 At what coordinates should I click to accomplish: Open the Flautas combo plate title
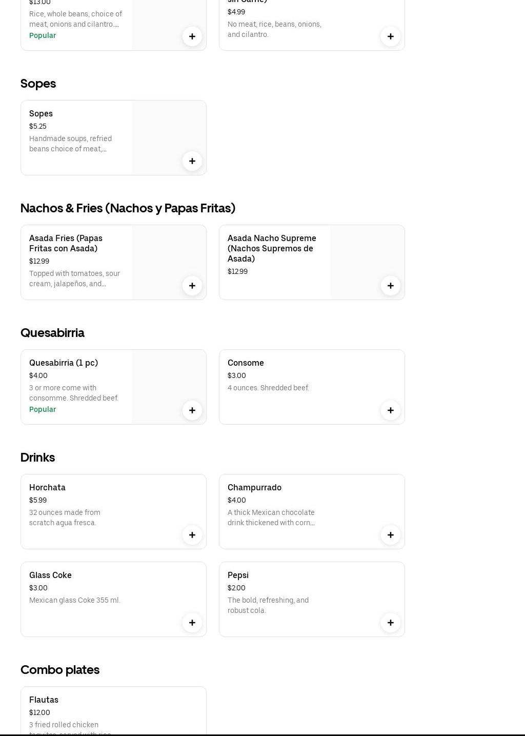pyautogui.click(x=44, y=700)
